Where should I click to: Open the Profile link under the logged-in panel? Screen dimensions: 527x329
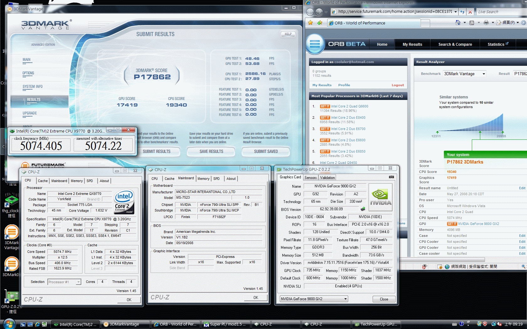point(344,85)
